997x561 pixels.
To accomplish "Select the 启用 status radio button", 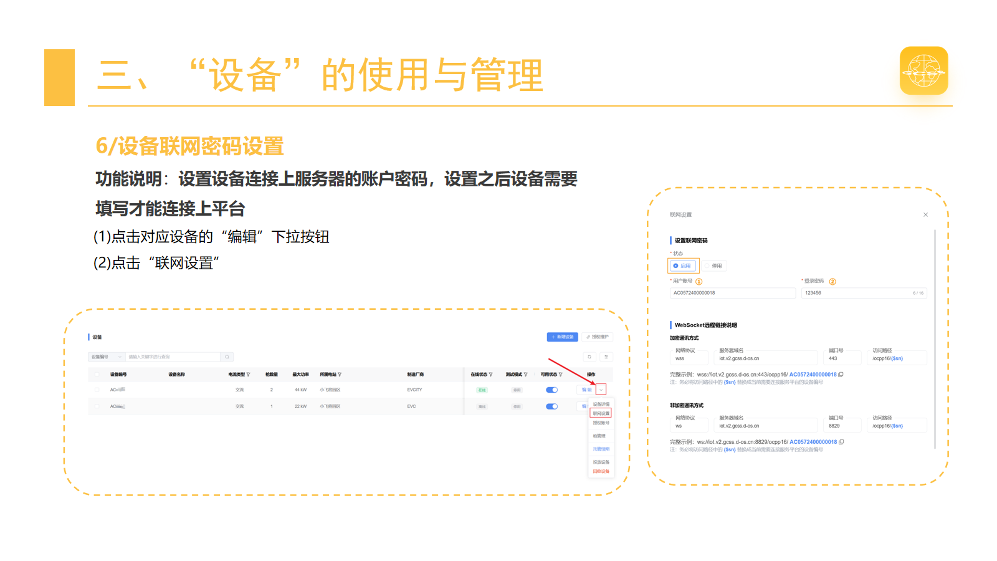I will coord(683,266).
